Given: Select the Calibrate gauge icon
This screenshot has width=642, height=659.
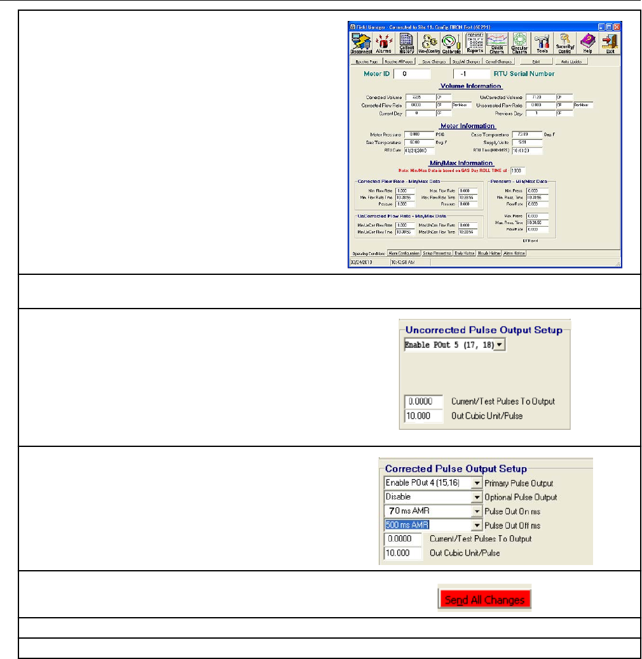Looking at the screenshot, I should 451,43.
